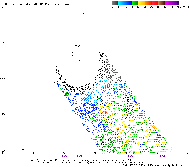This screenshot has width=190, height=167.
Task: Click the legend number 25 under color bar
Action: 145,7
